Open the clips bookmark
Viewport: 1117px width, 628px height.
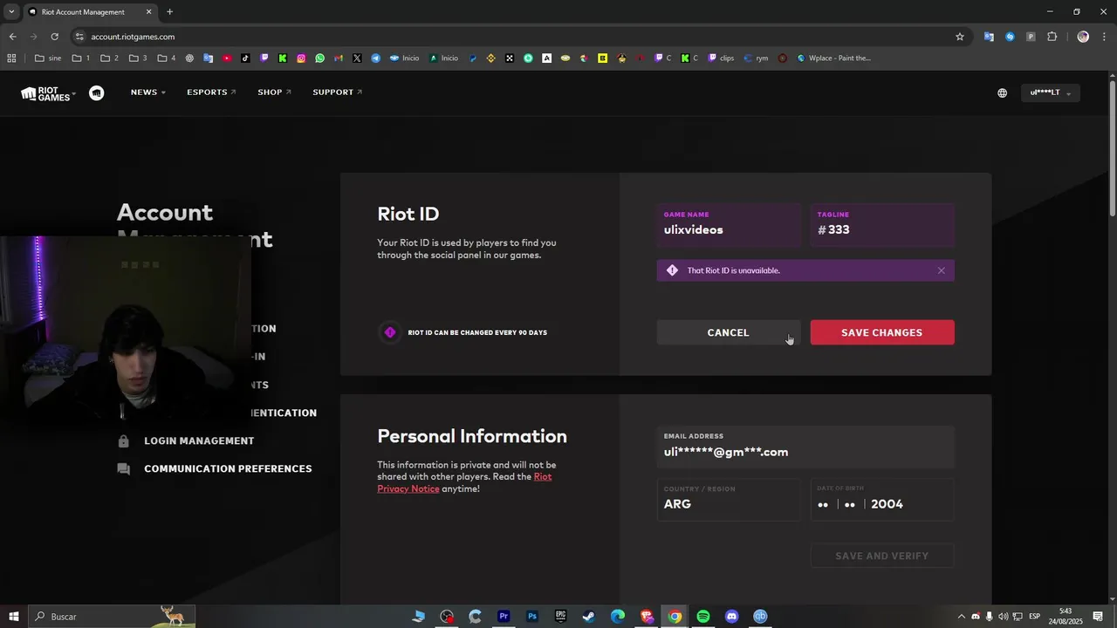pyautogui.click(x=721, y=58)
